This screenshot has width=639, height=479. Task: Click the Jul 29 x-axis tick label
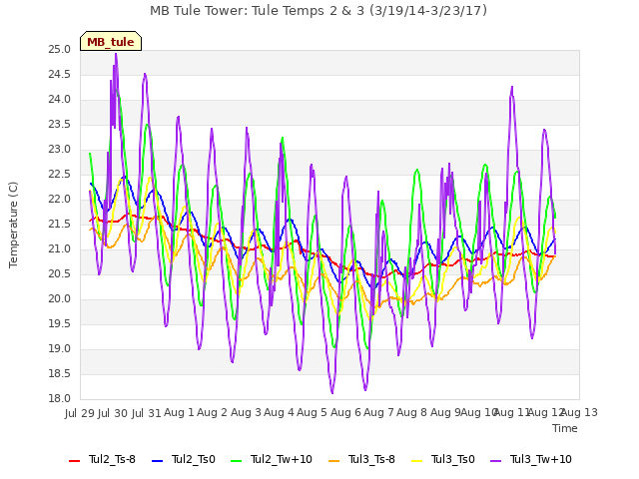point(80,413)
